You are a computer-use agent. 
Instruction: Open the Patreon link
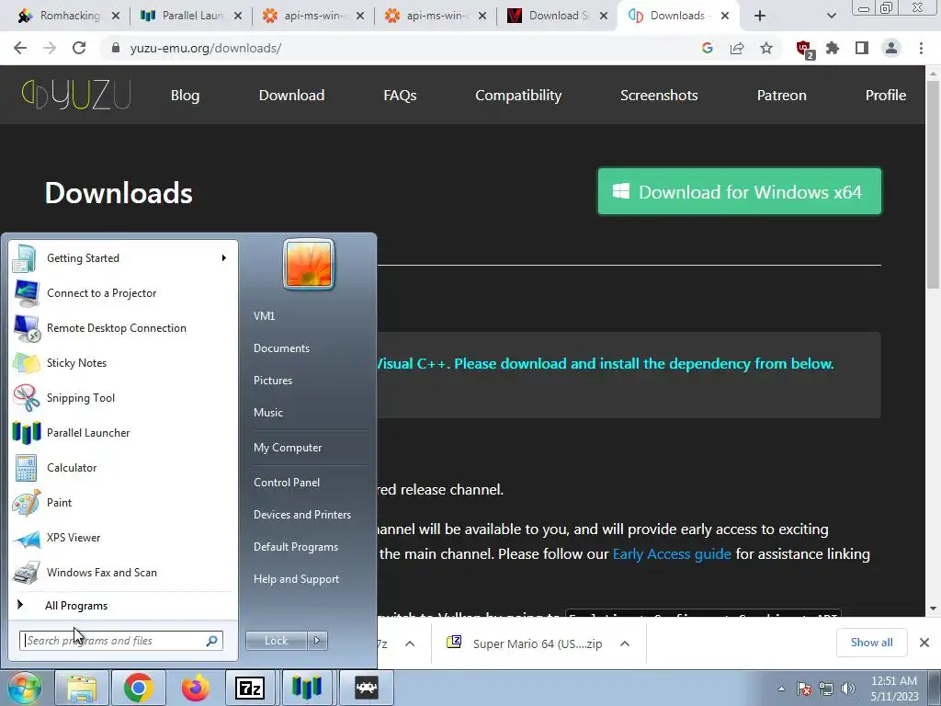(781, 96)
